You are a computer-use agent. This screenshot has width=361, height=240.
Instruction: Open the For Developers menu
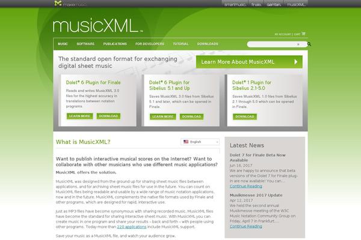pos(150,44)
